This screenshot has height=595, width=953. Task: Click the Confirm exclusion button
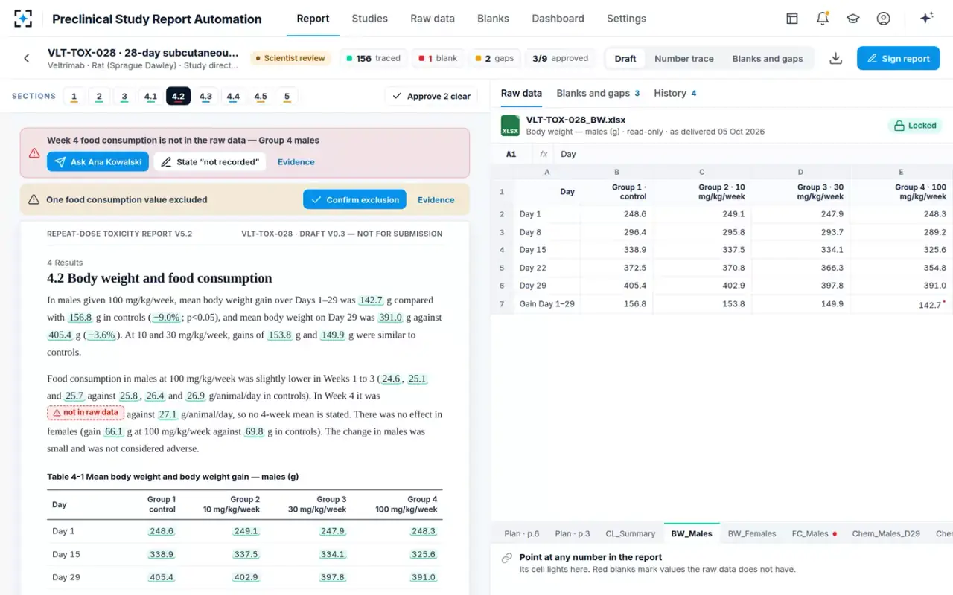[355, 199]
